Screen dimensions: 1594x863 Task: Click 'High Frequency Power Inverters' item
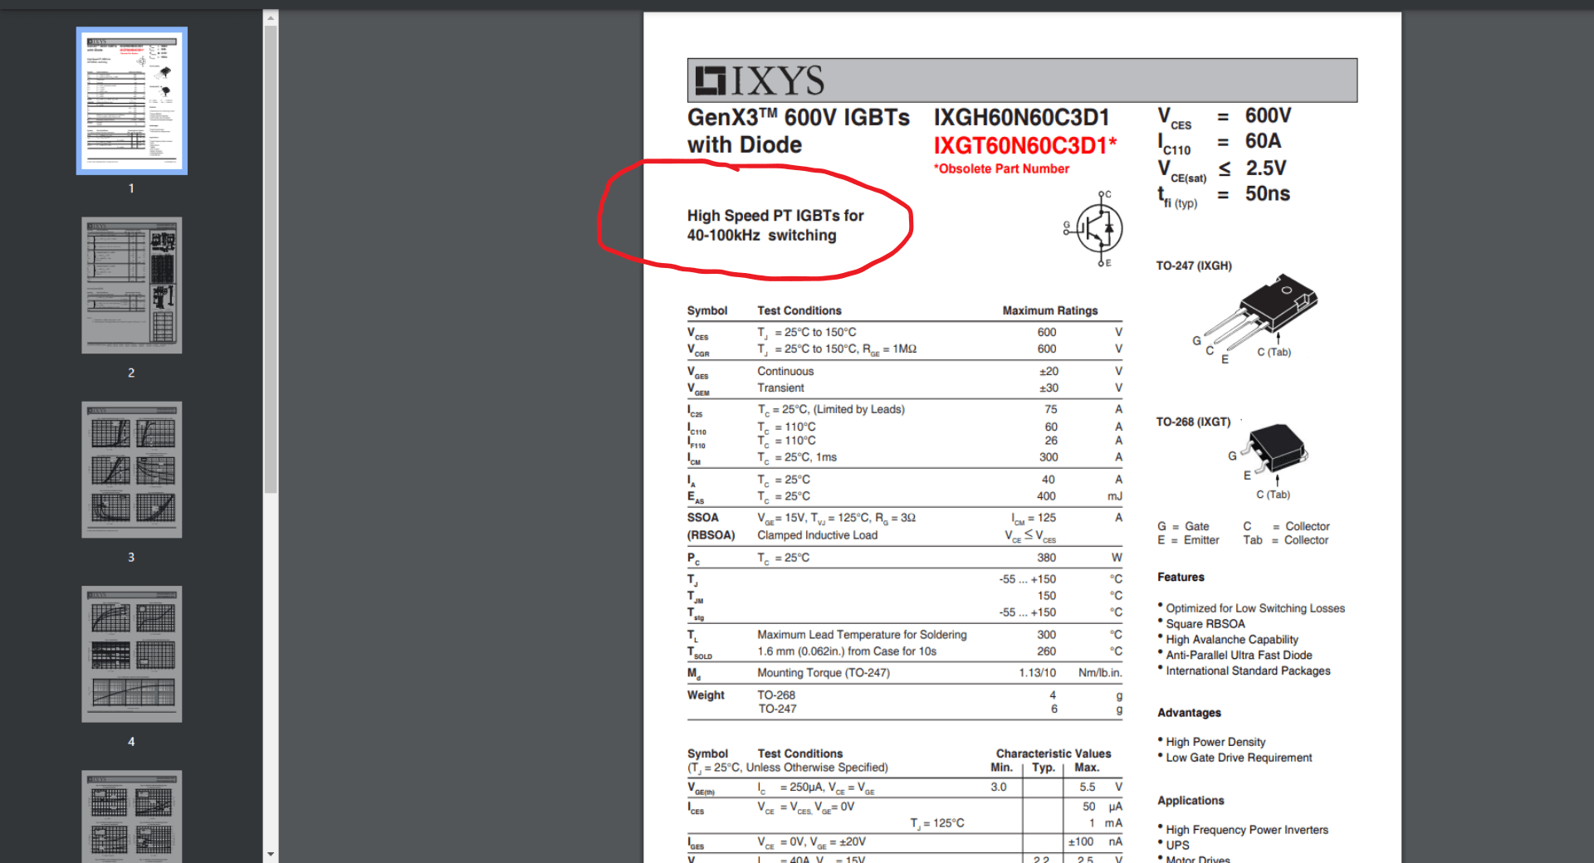point(1247,830)
